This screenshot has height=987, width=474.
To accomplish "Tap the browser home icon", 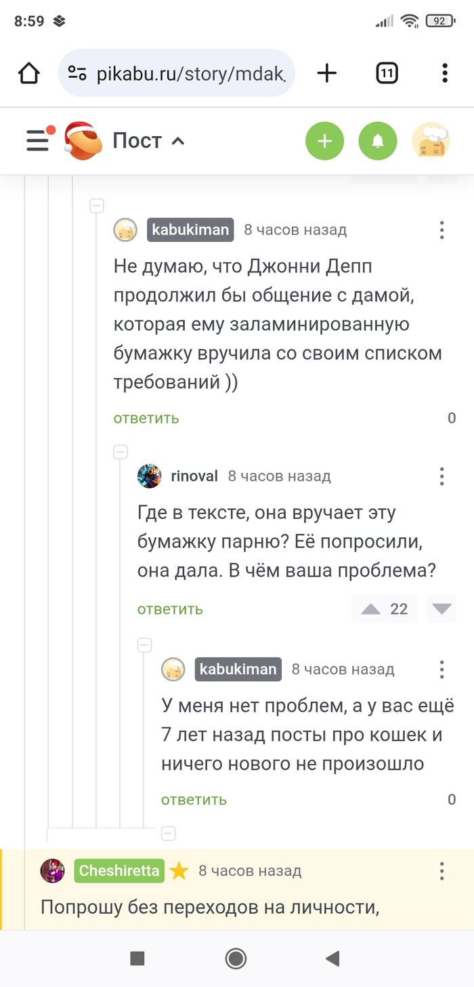I will pyautogui.click(x=29, y=73).
